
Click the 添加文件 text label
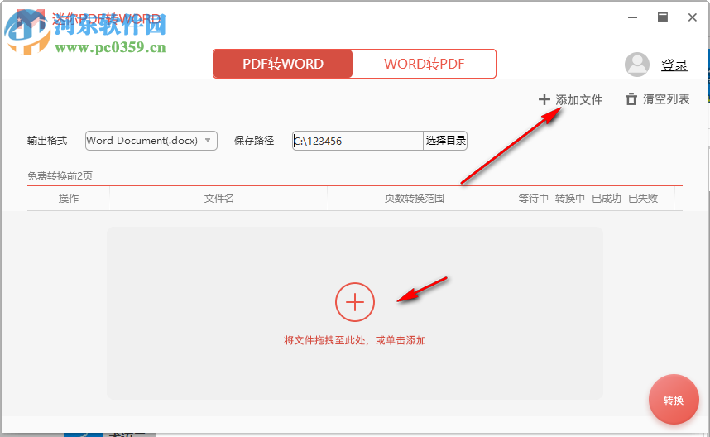[x=579, y=99]
